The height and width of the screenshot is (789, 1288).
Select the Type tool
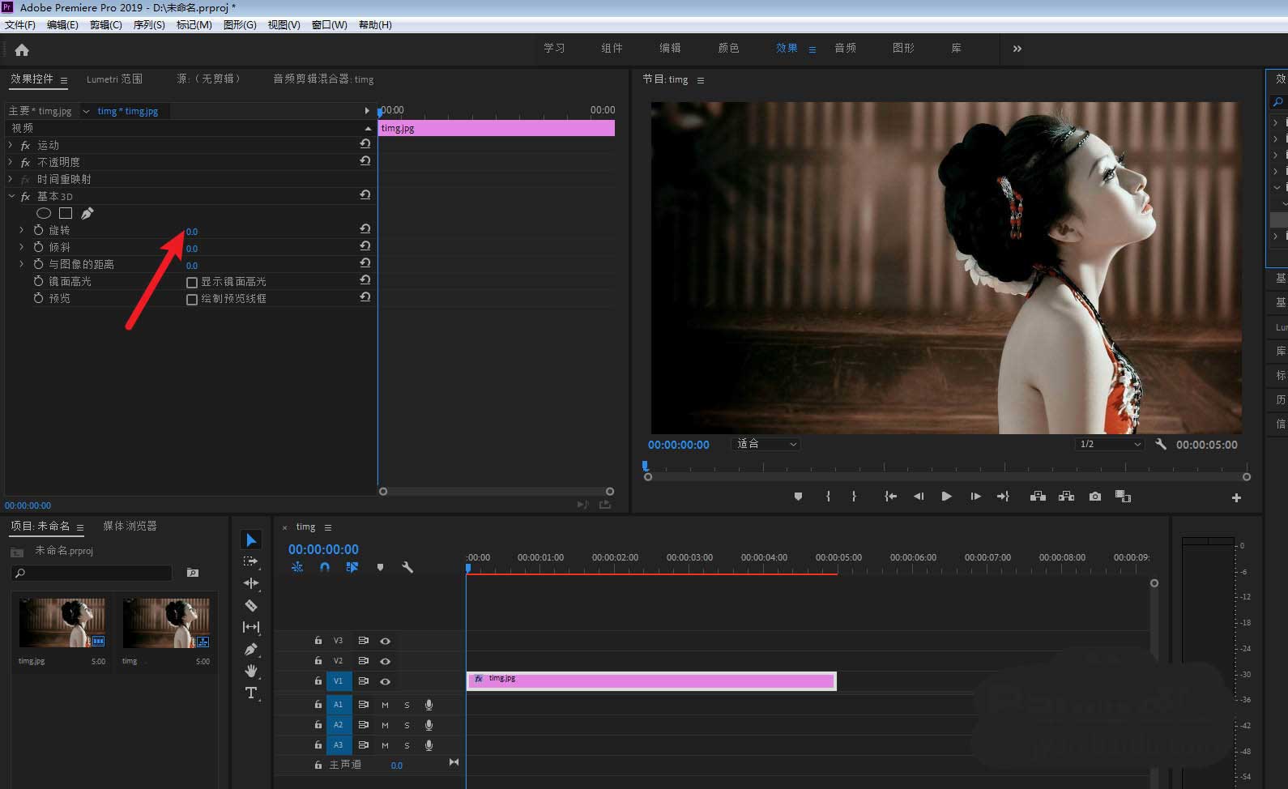pos(251,693)
